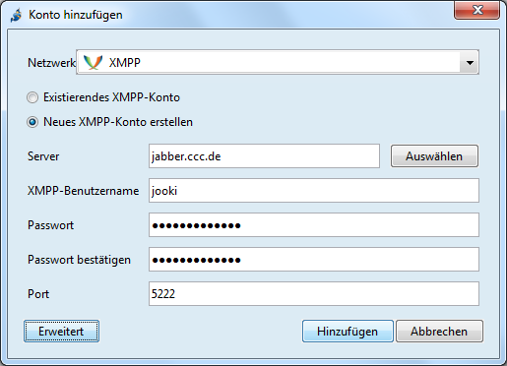Image resolution: width=507 pixels, height=366 pixels.
Task: Cancel with the Abbrechen button
Action: pyautogui.click(x=439, y=332)
